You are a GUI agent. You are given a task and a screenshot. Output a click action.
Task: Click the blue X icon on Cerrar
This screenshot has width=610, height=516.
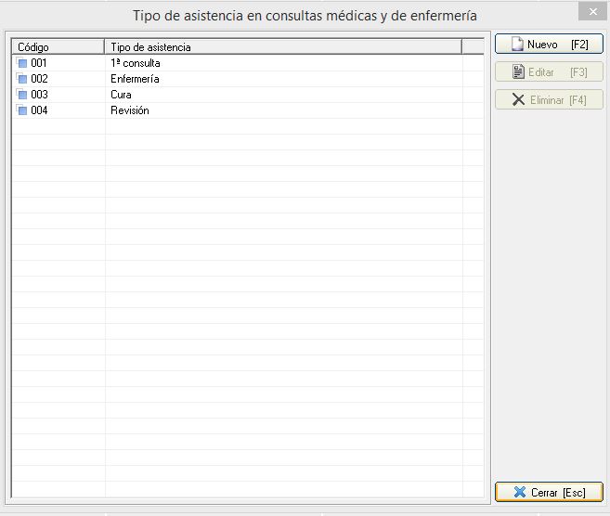pos(519,492)
